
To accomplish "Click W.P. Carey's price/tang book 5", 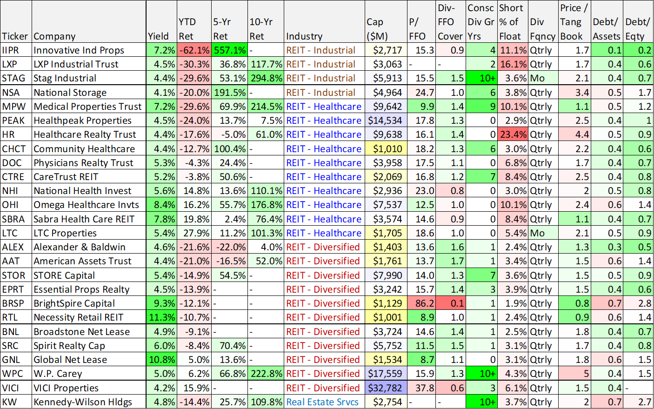I will point(574,374).
